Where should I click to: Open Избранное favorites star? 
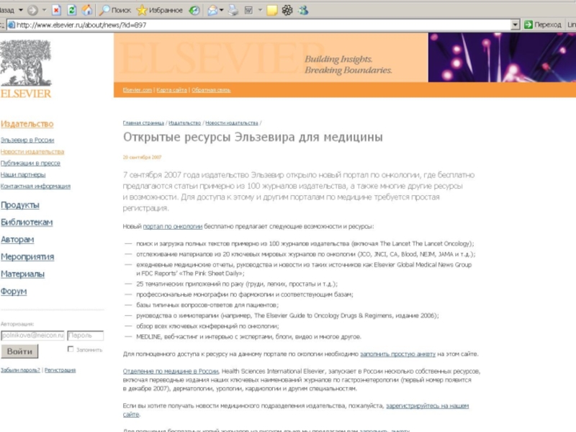coord(159,10)
